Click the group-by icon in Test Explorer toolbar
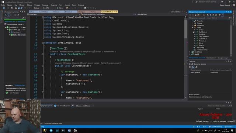 pos(8,15)
